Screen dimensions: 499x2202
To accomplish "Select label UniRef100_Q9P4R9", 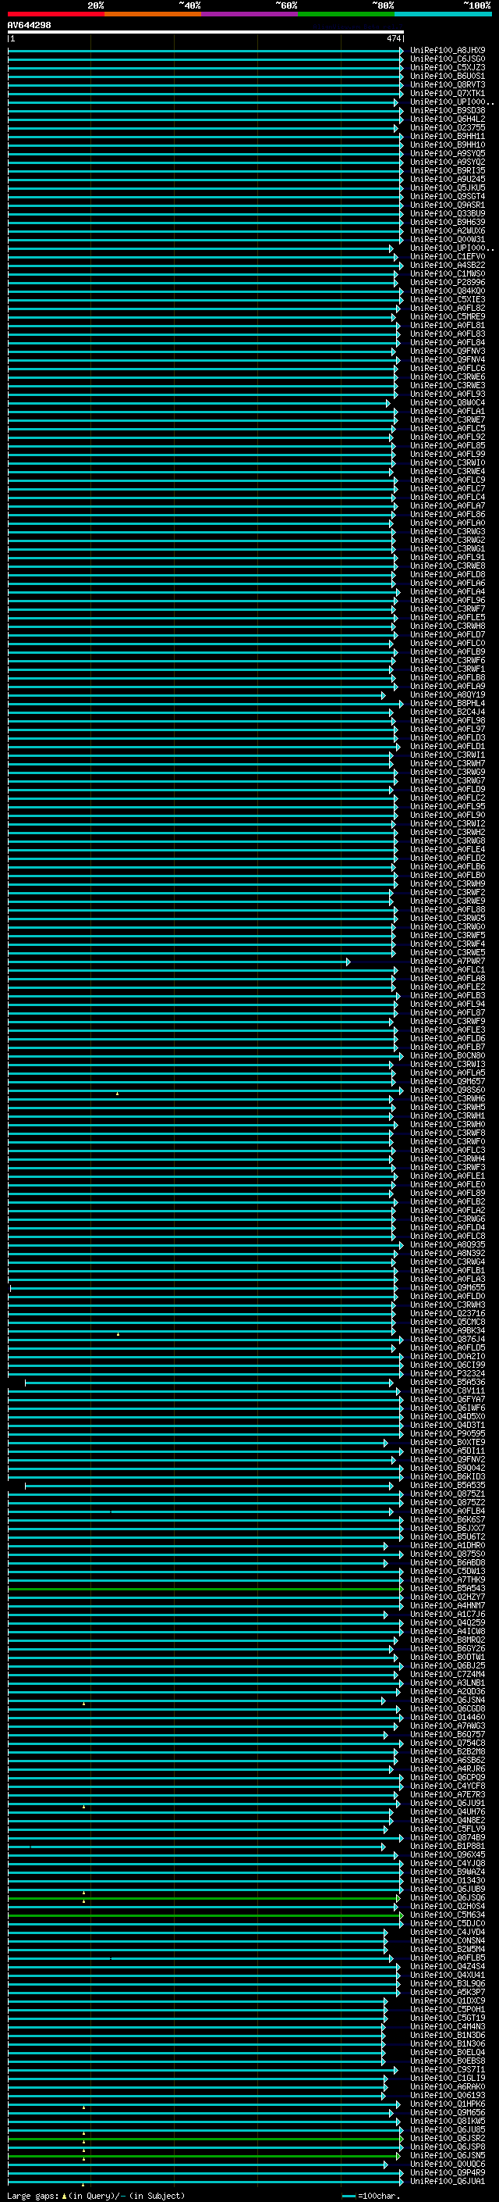I will (448, 2173).
